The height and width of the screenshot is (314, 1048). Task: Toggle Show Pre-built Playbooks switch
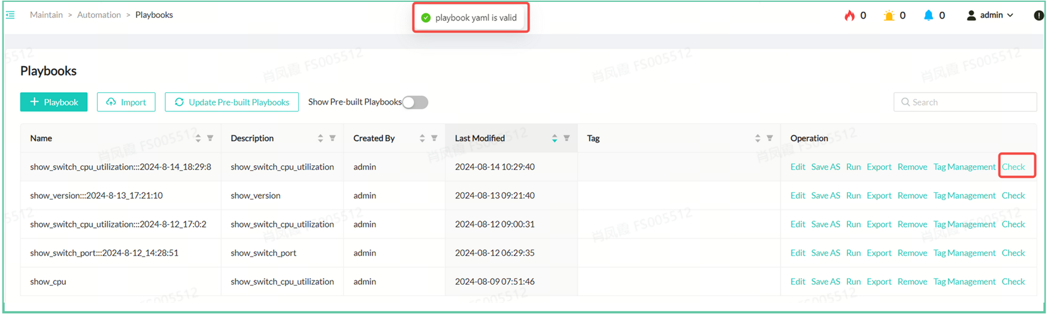click(x=415, y=102)
